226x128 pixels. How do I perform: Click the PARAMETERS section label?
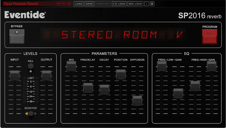click(x=104, y=54)
